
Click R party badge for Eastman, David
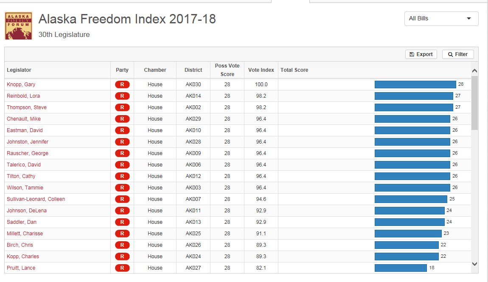tap(122, 130)
